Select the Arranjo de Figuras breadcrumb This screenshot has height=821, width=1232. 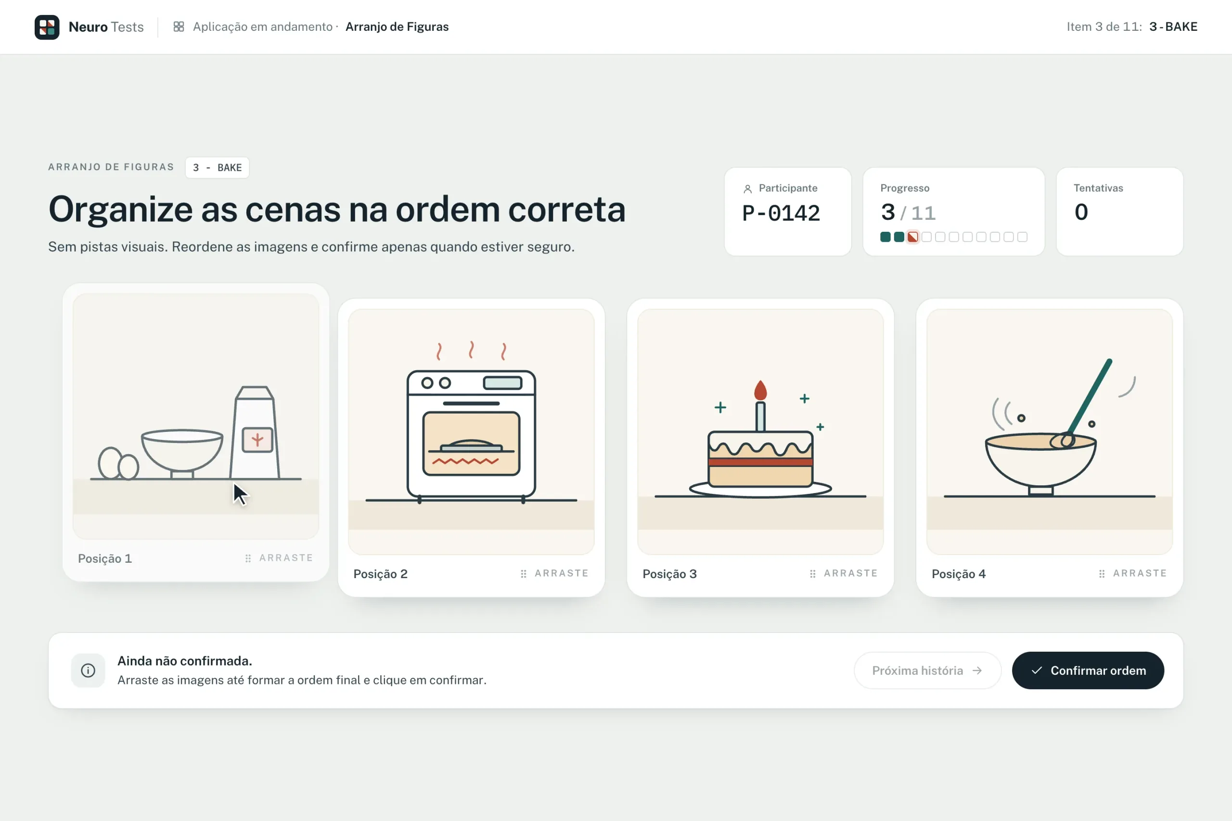pyautogui.click(x=397, y=27)
